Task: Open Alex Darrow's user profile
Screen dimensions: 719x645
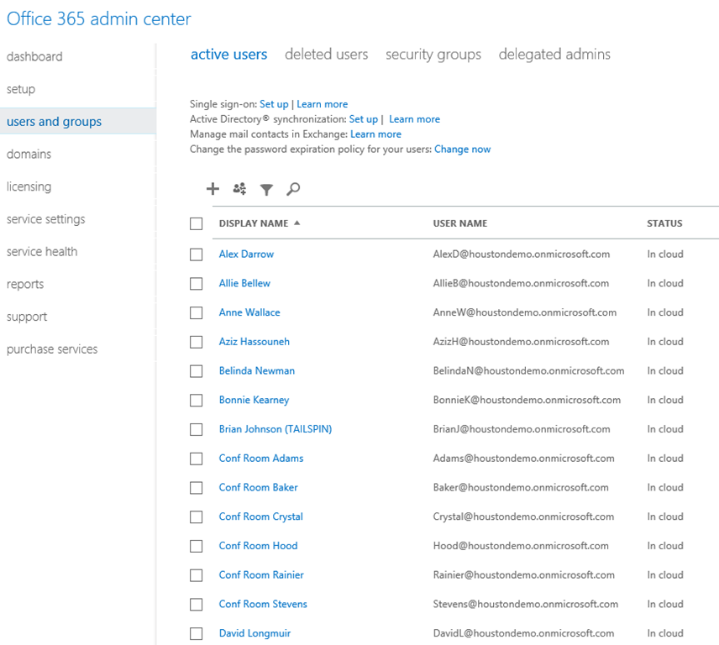Action: (x=246, y=254)
